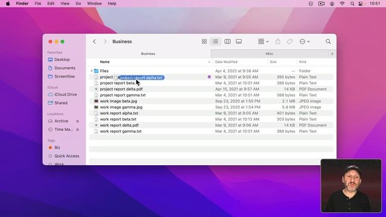
Task: Eject the Archive volume
Action: coord(78,121)
